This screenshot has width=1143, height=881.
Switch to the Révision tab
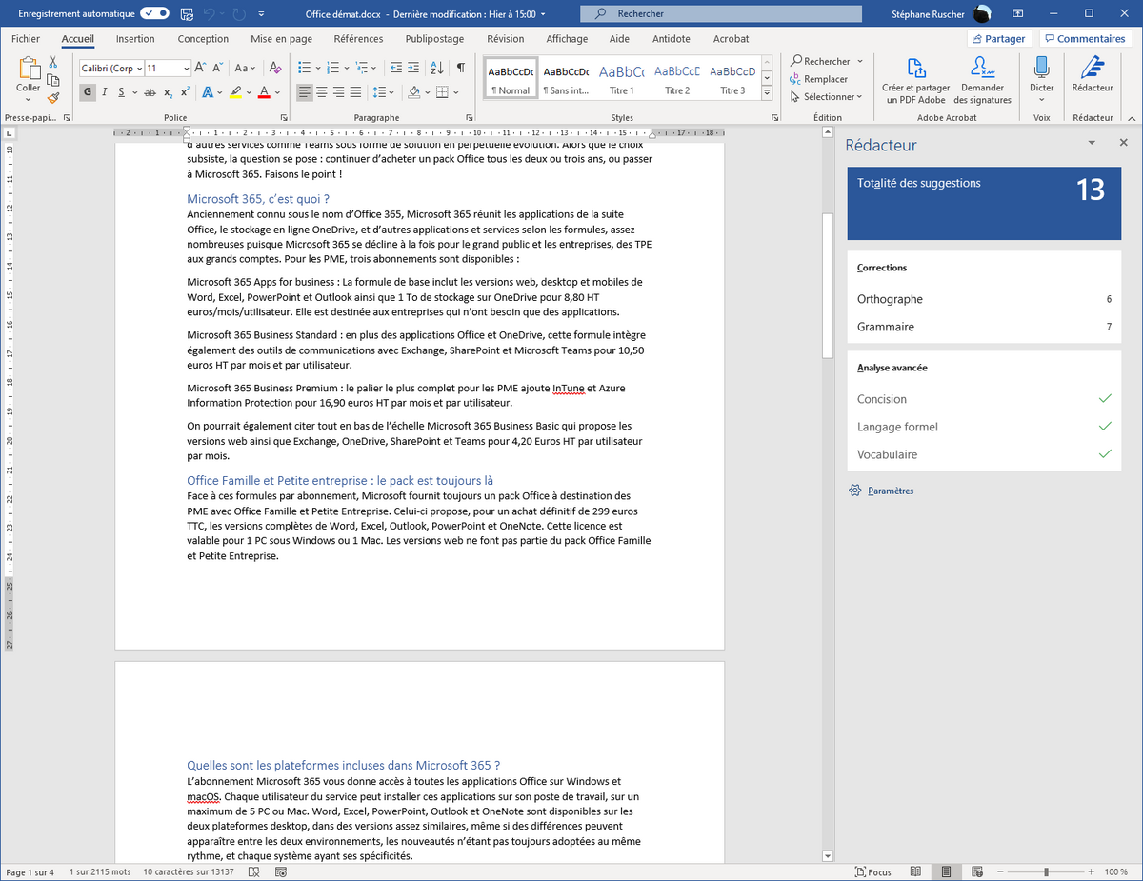(x=505, y=39)
